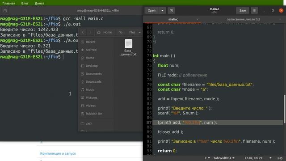Click terminal new tab icon
This screenshot has height=161, width=286.
5,11
